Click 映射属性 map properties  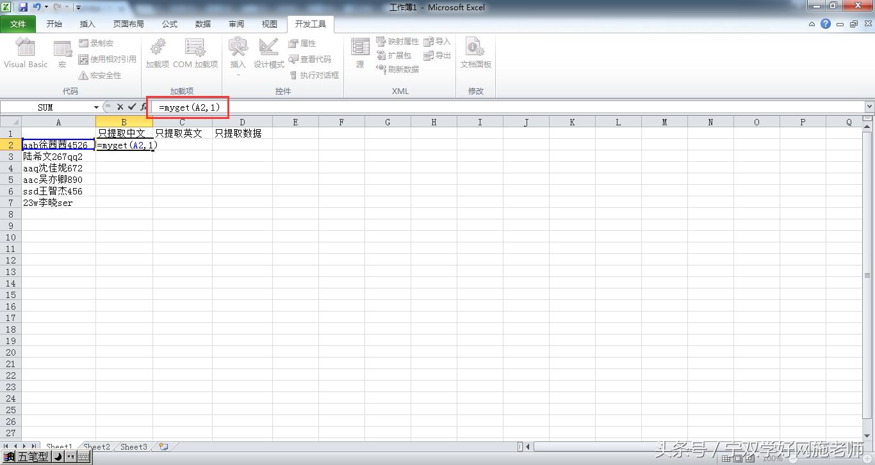(398, 42)
